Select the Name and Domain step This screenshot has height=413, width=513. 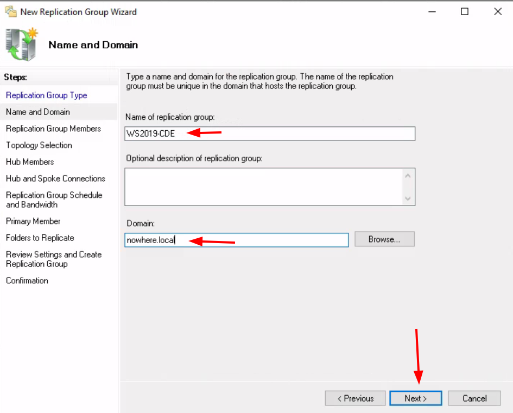(38, 112)
